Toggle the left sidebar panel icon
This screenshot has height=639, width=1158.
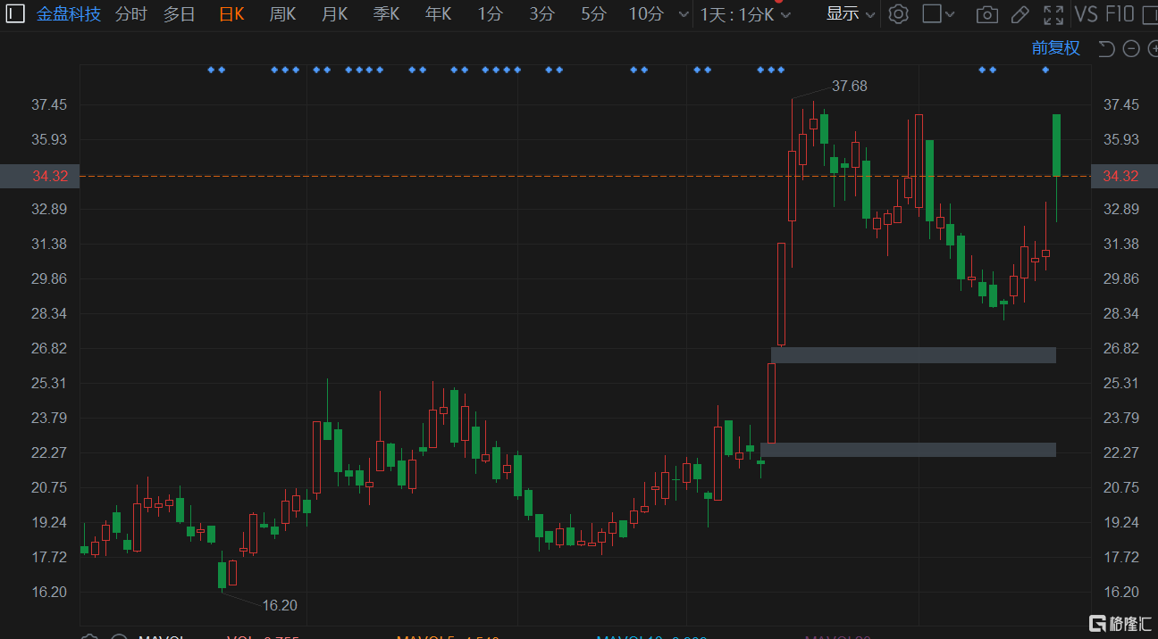(x=15, y=14)
